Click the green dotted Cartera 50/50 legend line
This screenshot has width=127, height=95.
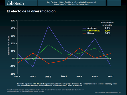[84, 31]
